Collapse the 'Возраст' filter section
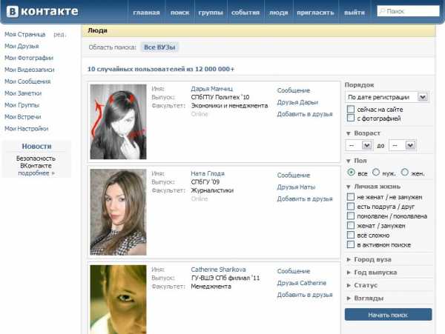 pos(349,133)
